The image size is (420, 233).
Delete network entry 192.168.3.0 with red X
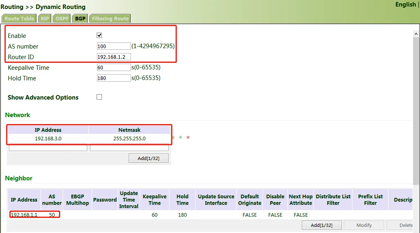[x=188, y=137]
